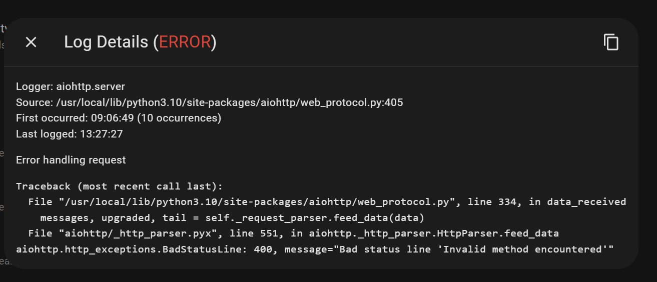657x282 pixels.
Task: Click the Log Details dialog title
Action: [x=140, y=42]
